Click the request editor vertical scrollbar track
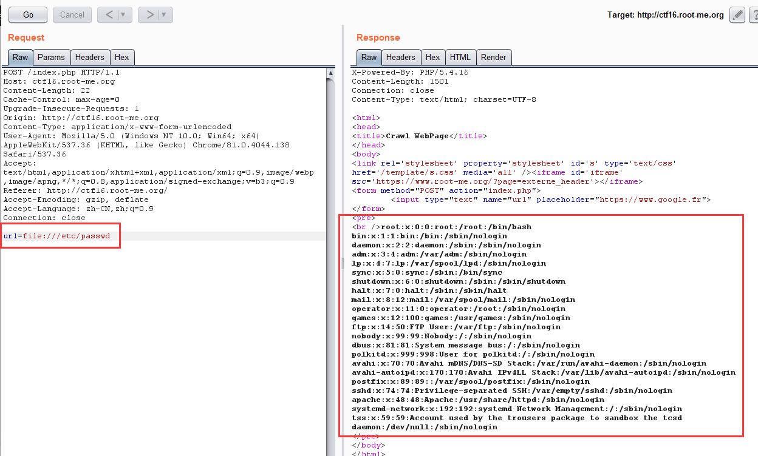Image resolution: width=758 pixels, height=456 pixels. tap(330, 267)
